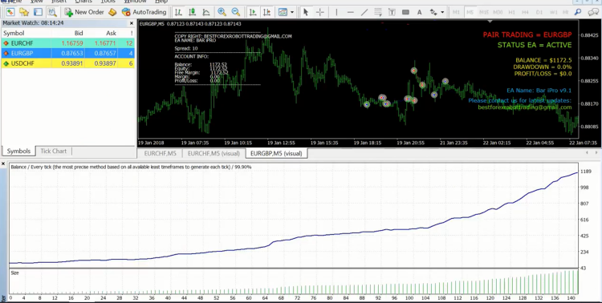The image size is (602, 303).
Task: Close the Market Watch panel
Action: [x=132, y=23]
